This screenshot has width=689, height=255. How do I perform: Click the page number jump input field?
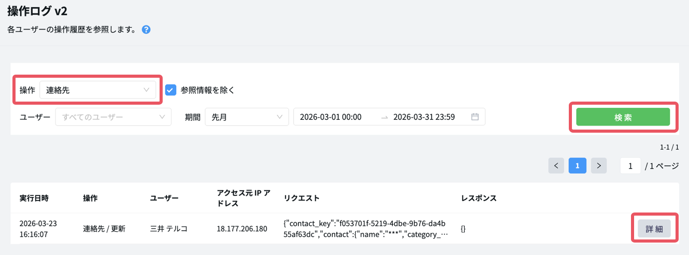(x=630, y=166)
